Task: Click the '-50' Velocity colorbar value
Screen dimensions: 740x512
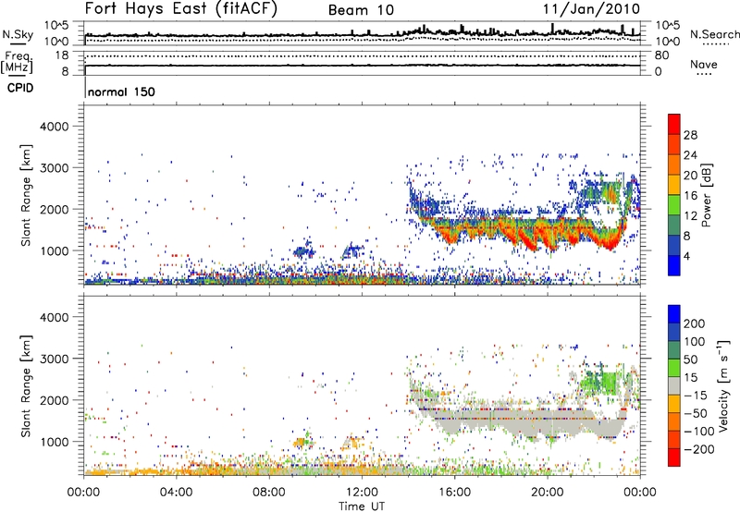Action: coord(696,413)
